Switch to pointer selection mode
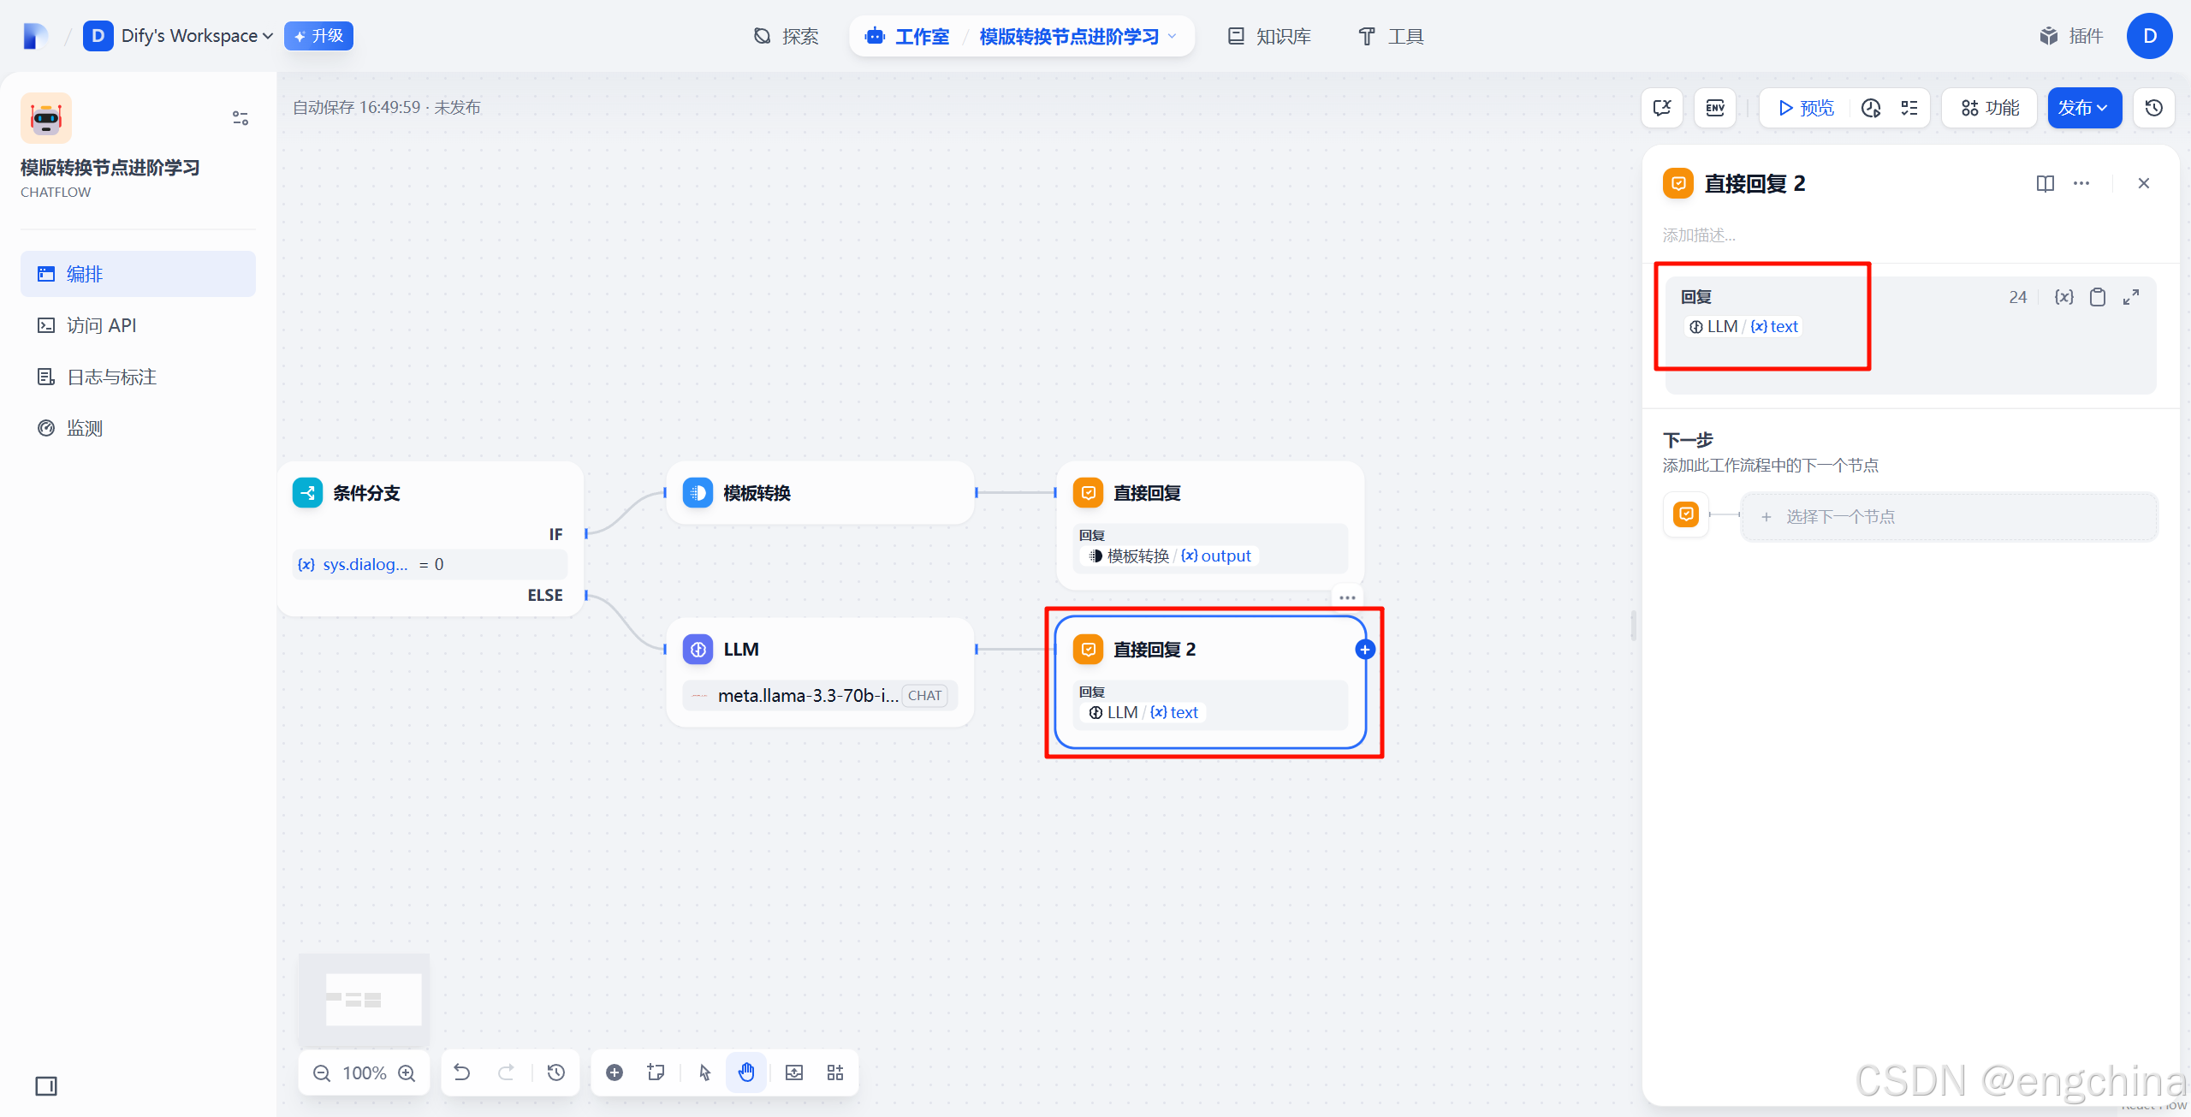Viewport: 2191px width, 1117px height. click(x=704, y=1072)
